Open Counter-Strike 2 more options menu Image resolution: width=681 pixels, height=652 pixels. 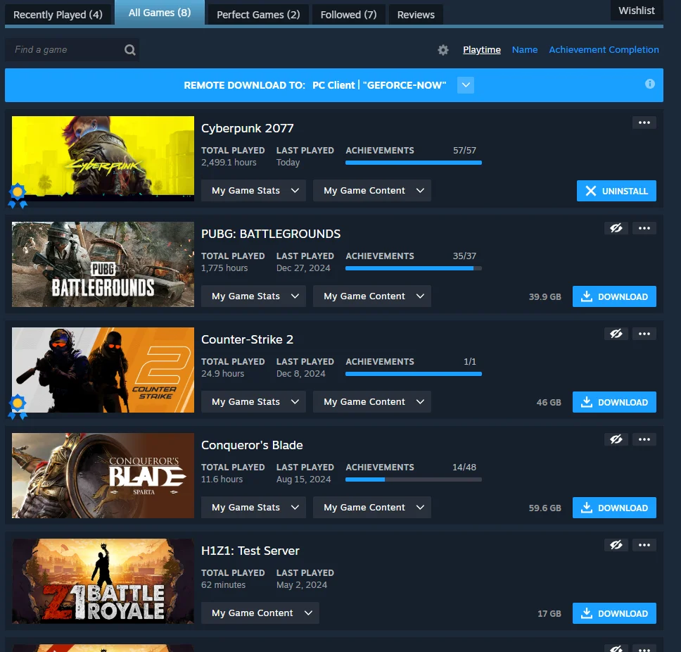[644, 334]
